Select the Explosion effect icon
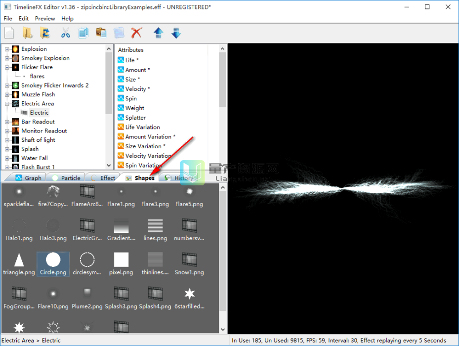Image resolution: width=459 pixels, height=346 pixels. tap(15, 49)
